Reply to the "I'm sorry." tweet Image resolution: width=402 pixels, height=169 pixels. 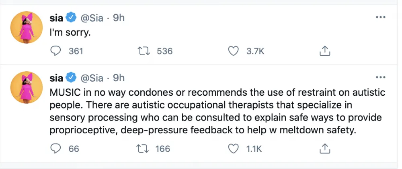(57, 51)
